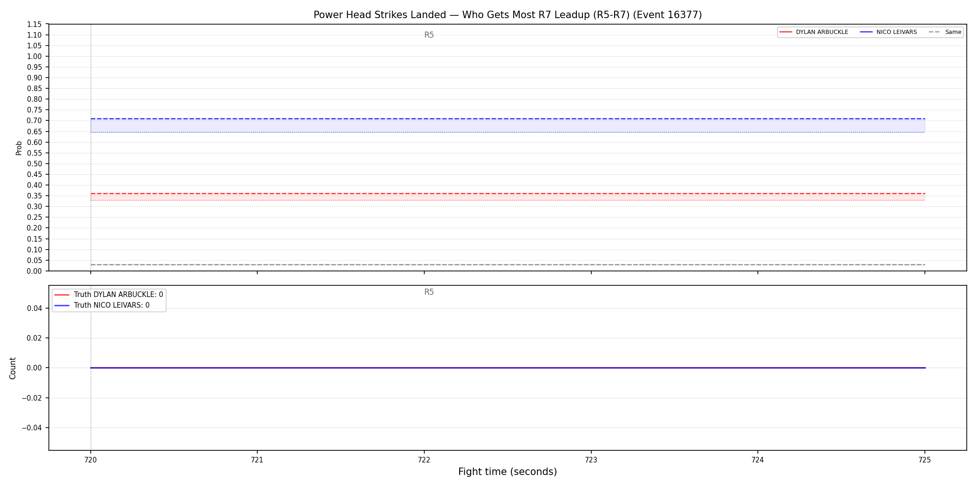The image size is (977, 488).
Task: Click the 720 x-axis tick label
Action: point(91,460)
